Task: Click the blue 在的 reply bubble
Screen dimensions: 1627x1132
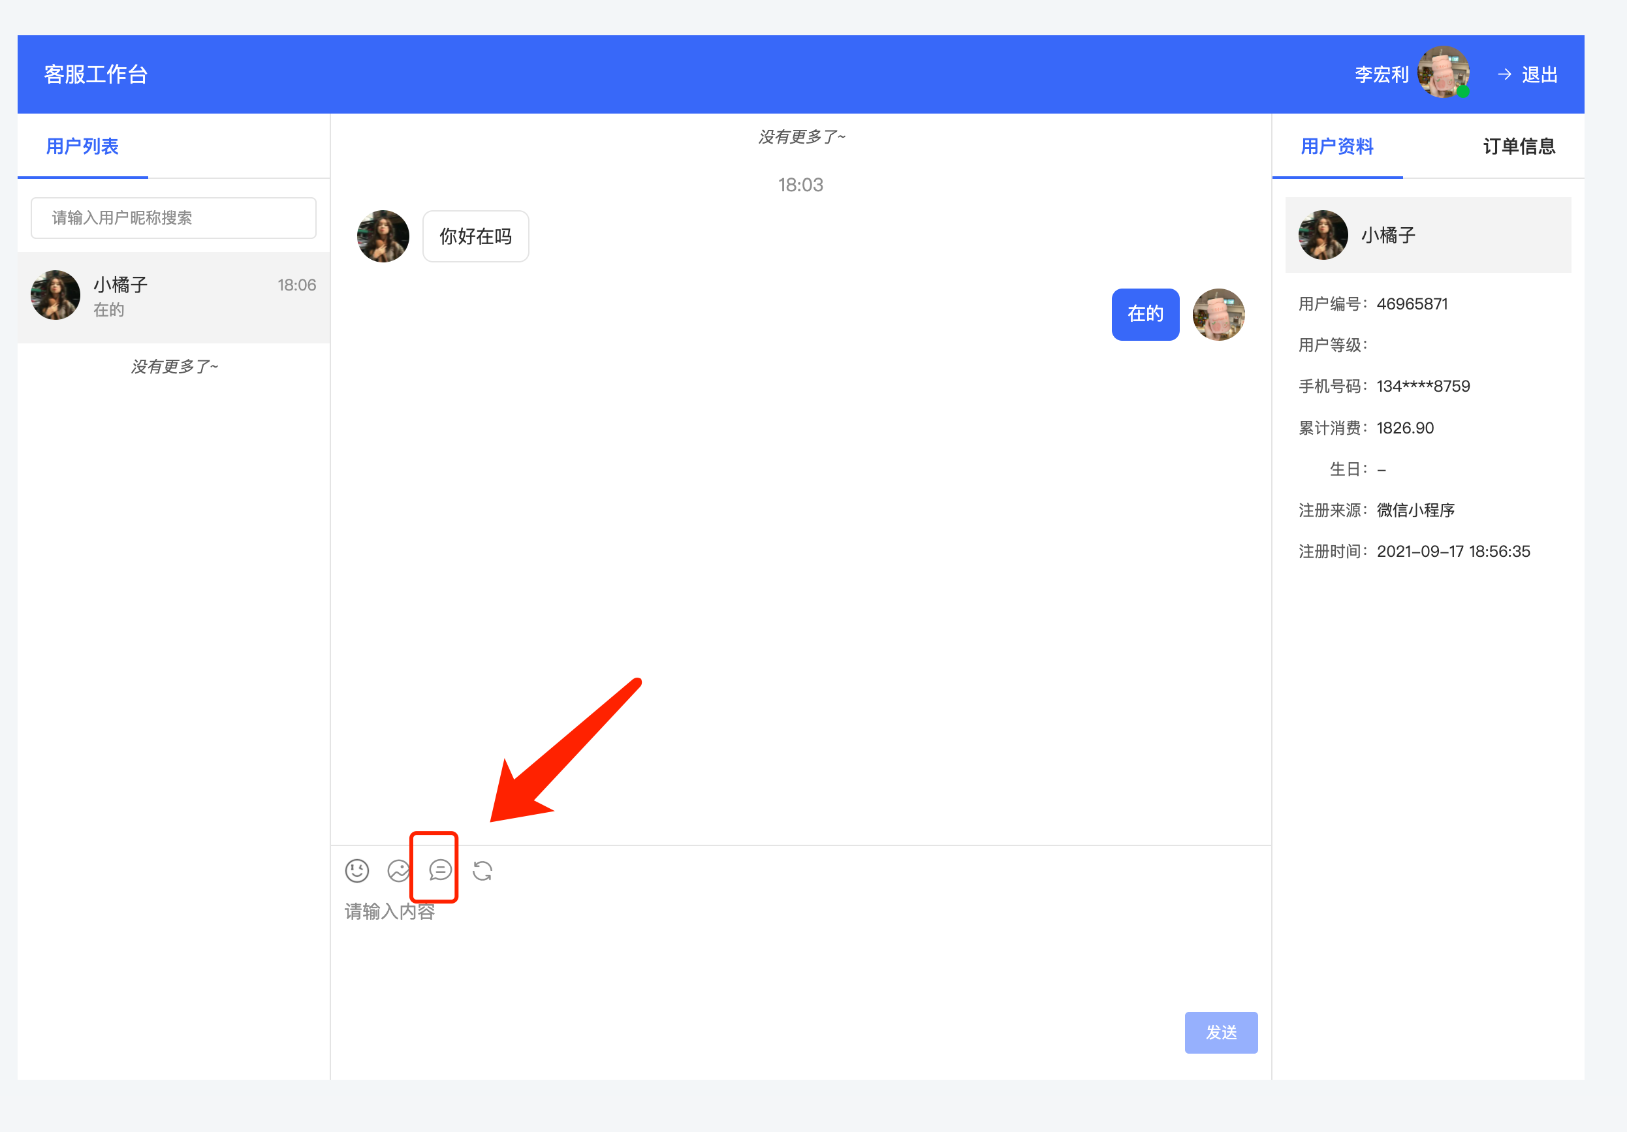Action: point(1145,314)
